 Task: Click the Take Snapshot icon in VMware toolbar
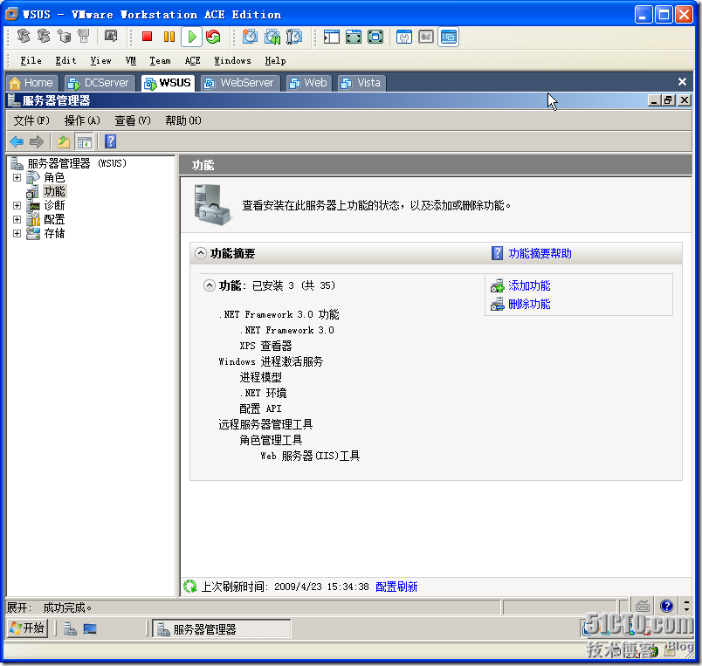pyautogui.click(x=250, y=37)
